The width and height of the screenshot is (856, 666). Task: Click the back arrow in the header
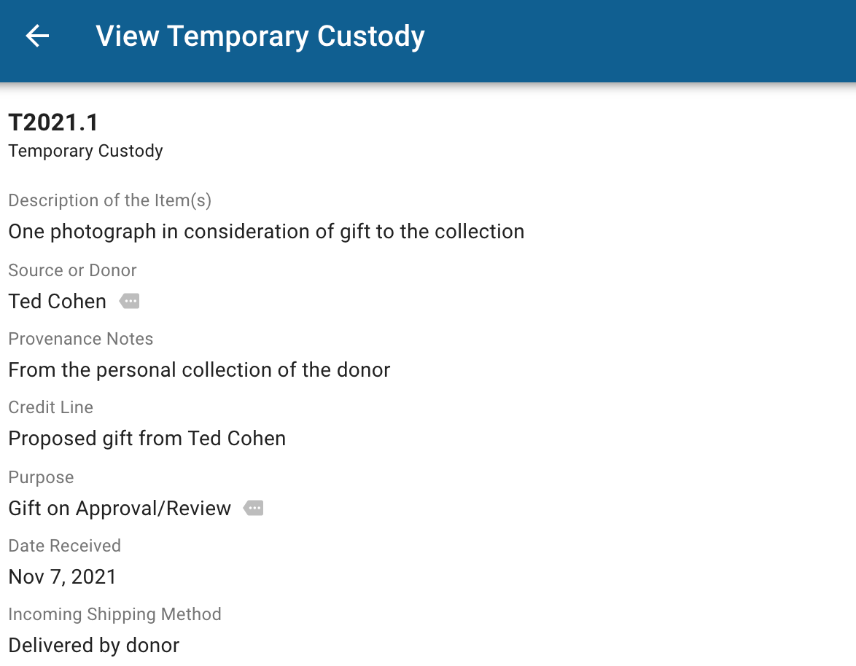coord(36,36)
